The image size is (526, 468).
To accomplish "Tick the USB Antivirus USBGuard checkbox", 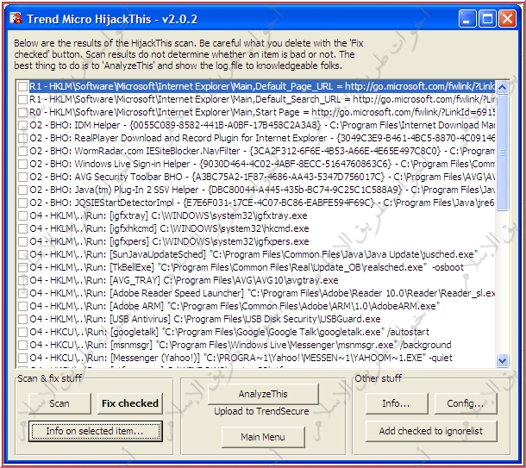I will click(22, 319).
